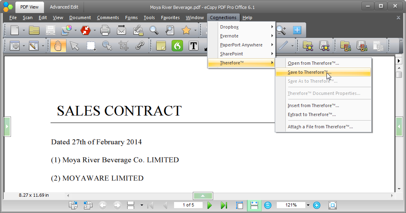
Task: Click the green Dragon Notes icon
Action: point(177,46)
